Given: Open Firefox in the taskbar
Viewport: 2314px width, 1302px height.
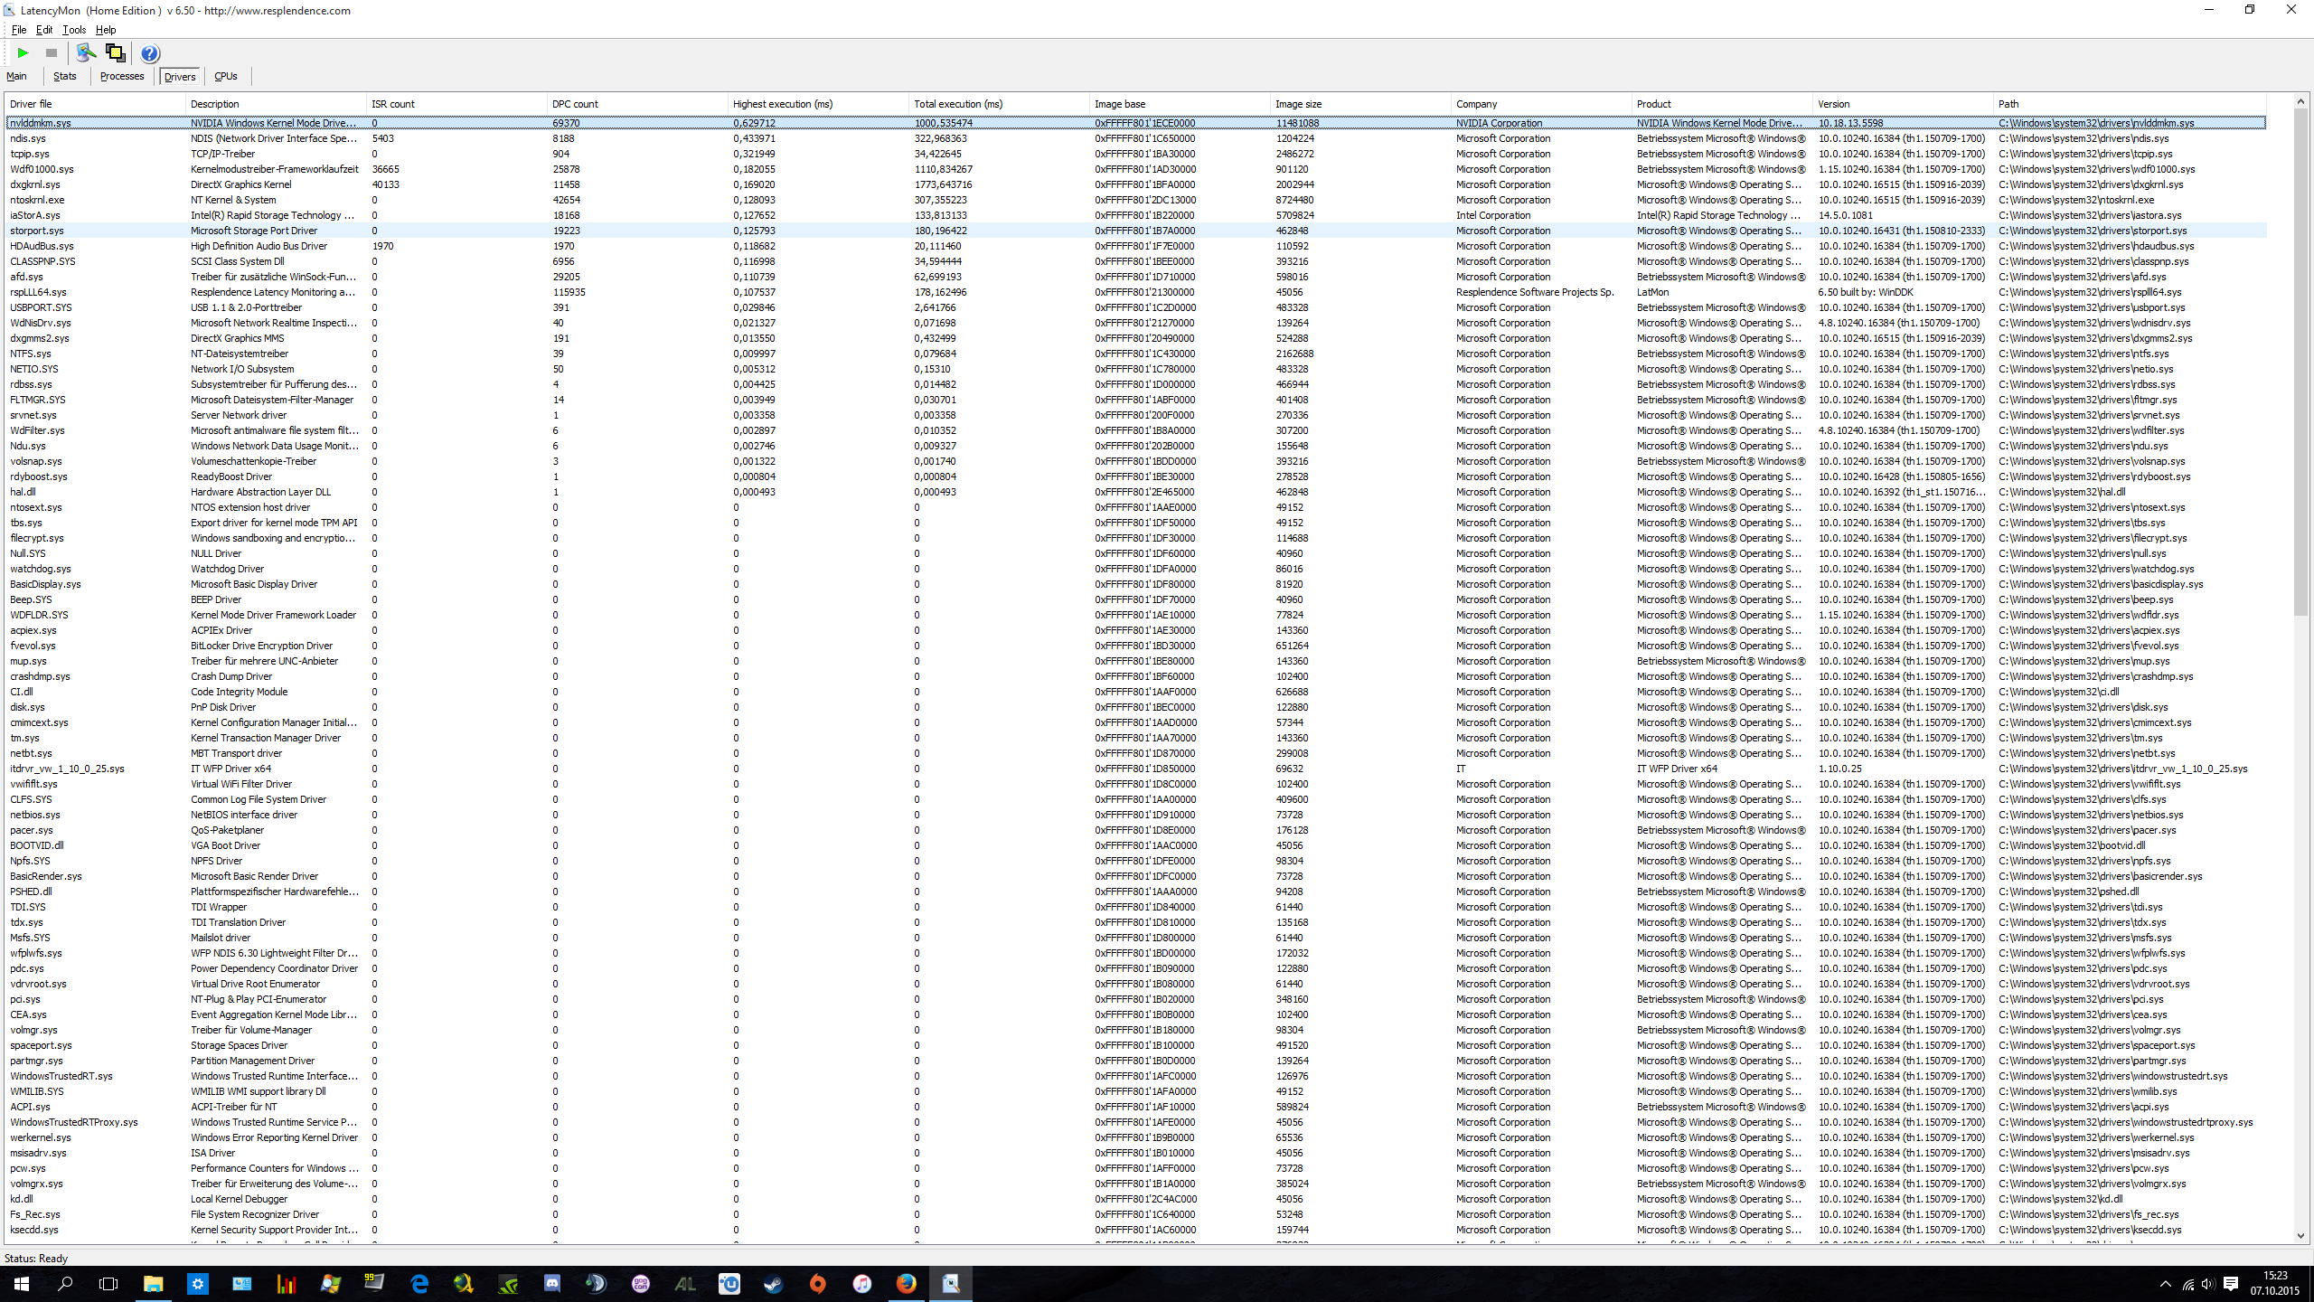Looking at the screenshot, I should coord(906,1283).
